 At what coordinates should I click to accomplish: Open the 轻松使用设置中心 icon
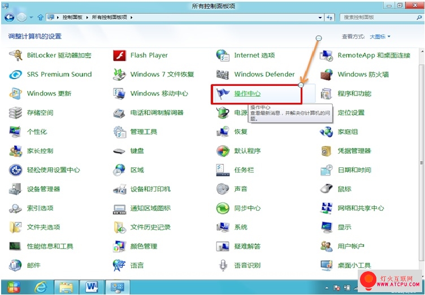[15, 170]
